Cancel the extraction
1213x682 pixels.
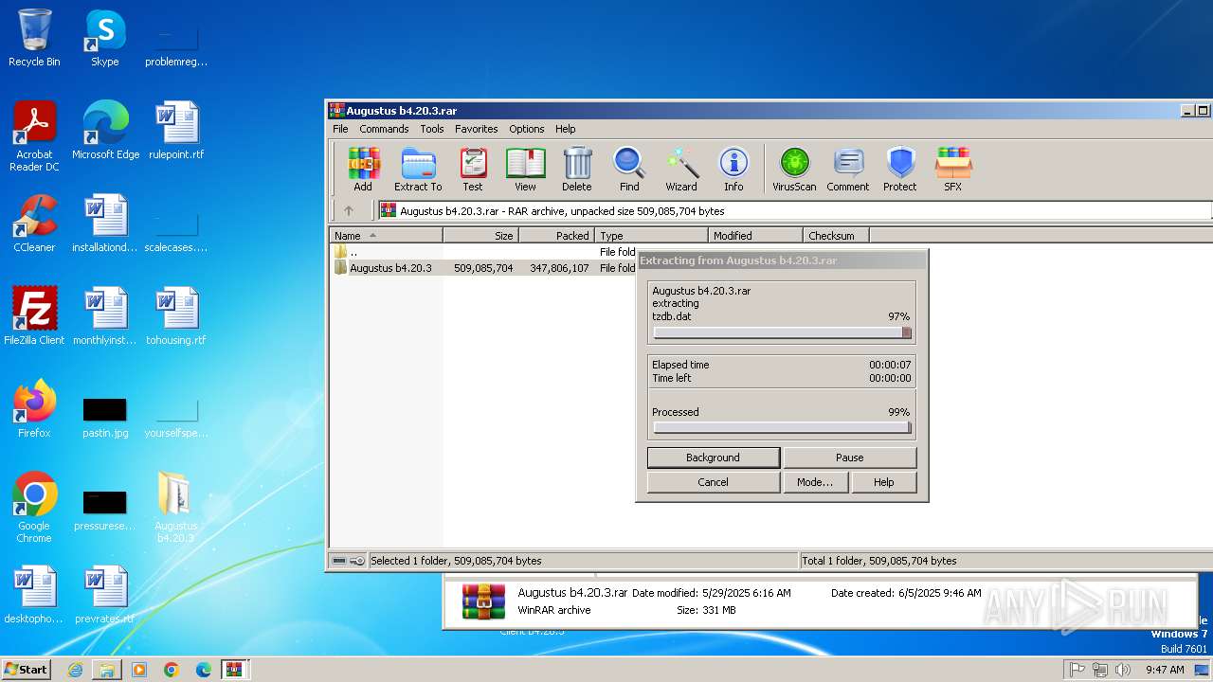(x=714, y=482)
